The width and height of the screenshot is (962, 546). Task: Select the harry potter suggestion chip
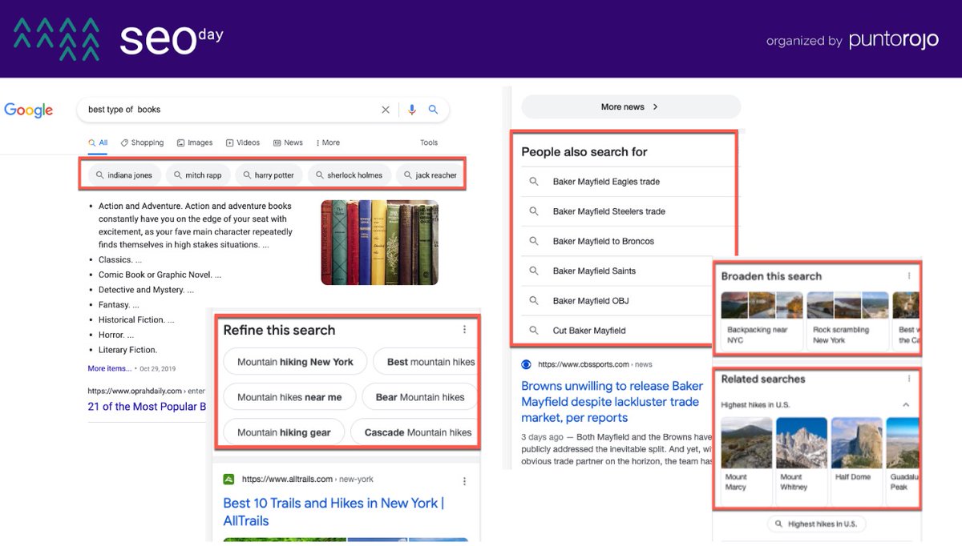click(x=269, y=175)
